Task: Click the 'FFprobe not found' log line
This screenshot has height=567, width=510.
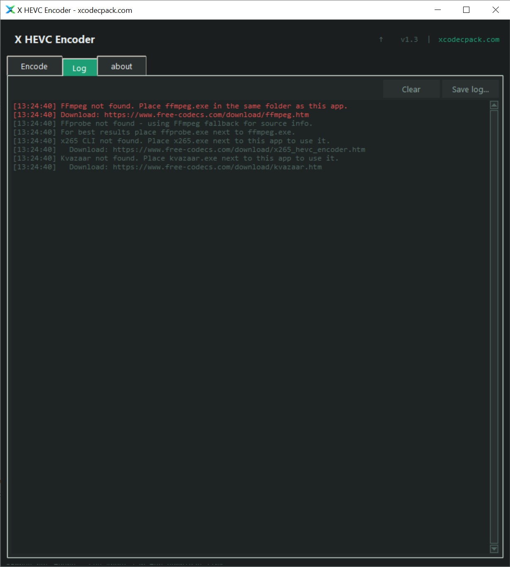Action: point(163,124)
